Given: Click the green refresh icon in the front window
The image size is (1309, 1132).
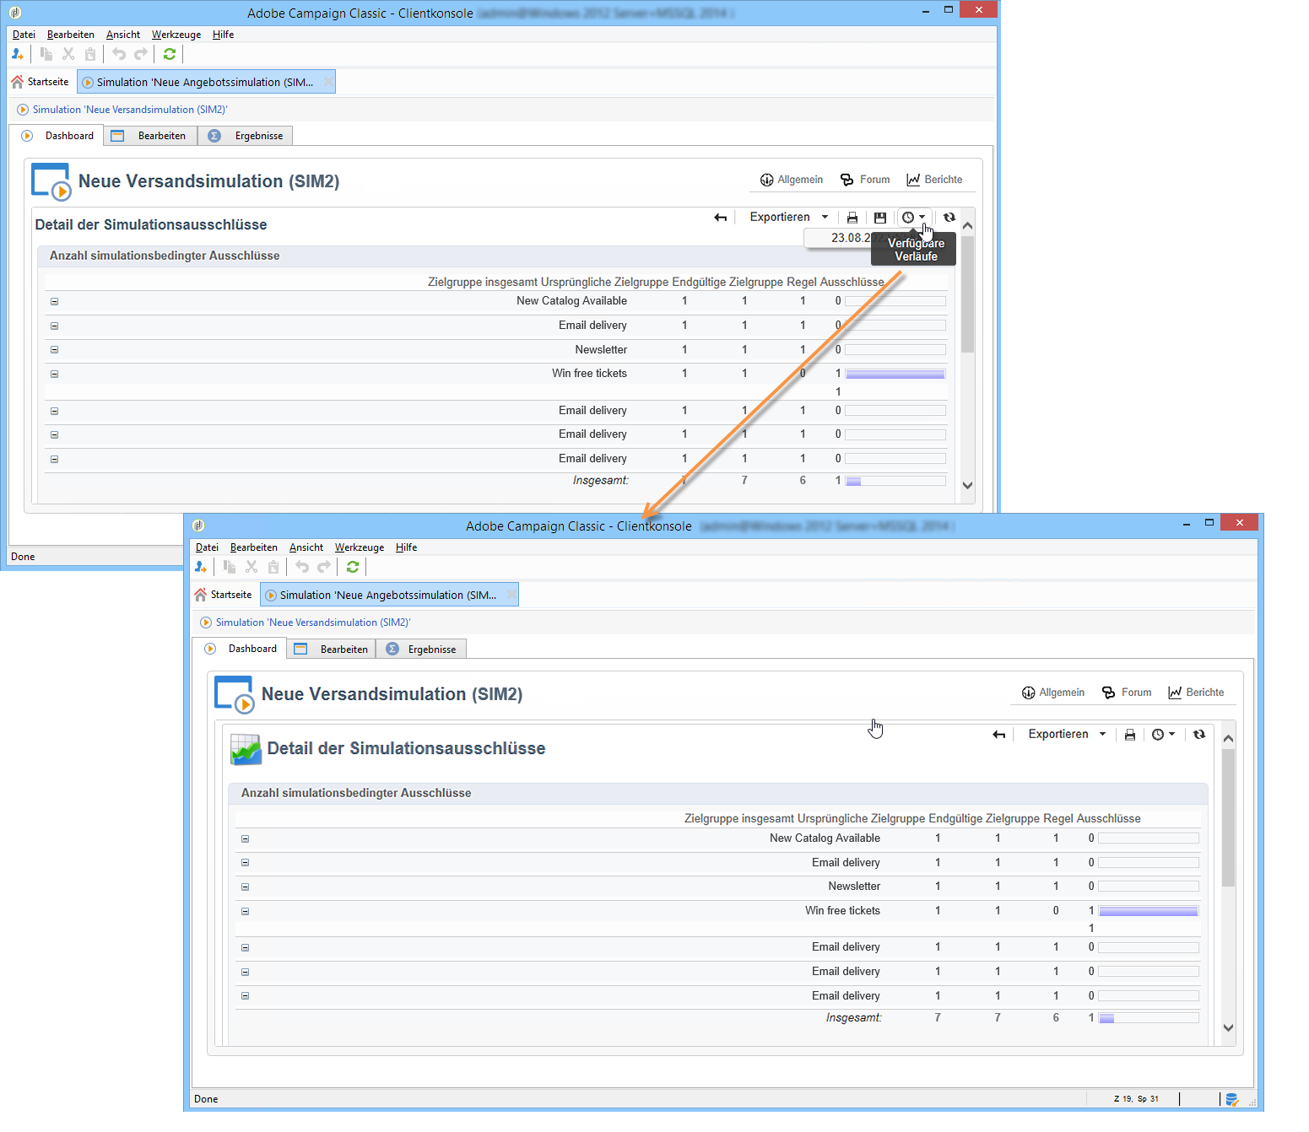Looking at the screenshot, I should click(x=353, y=567).
